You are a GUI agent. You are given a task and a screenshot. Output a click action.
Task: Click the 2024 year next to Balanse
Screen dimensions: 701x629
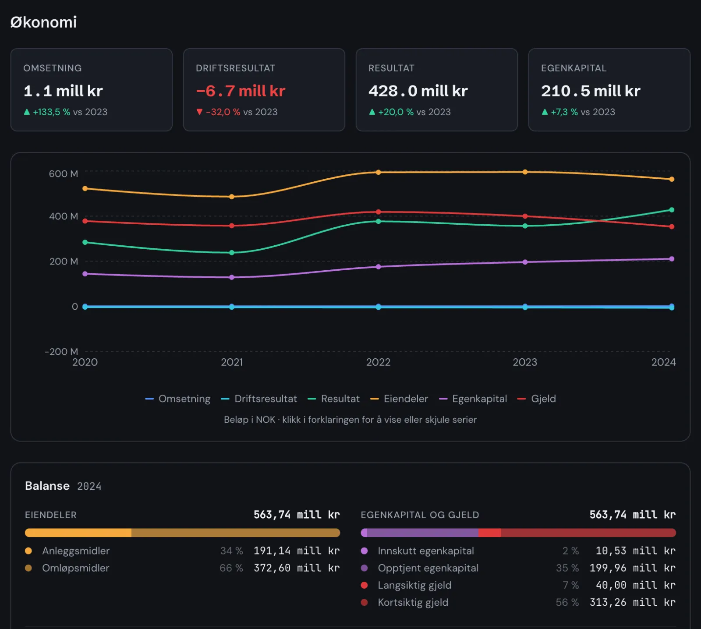pos(89,486)
